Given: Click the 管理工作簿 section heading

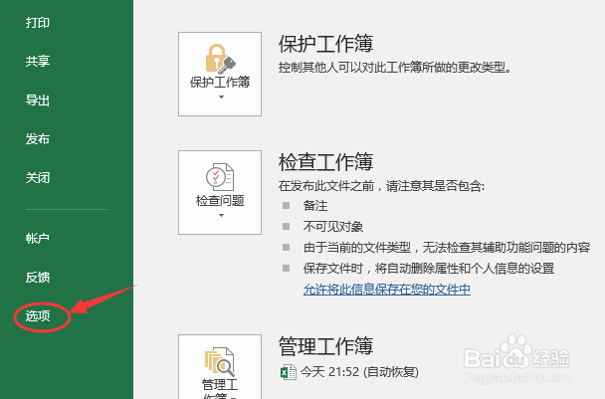Looking at the screenshot, I should 325,345.
